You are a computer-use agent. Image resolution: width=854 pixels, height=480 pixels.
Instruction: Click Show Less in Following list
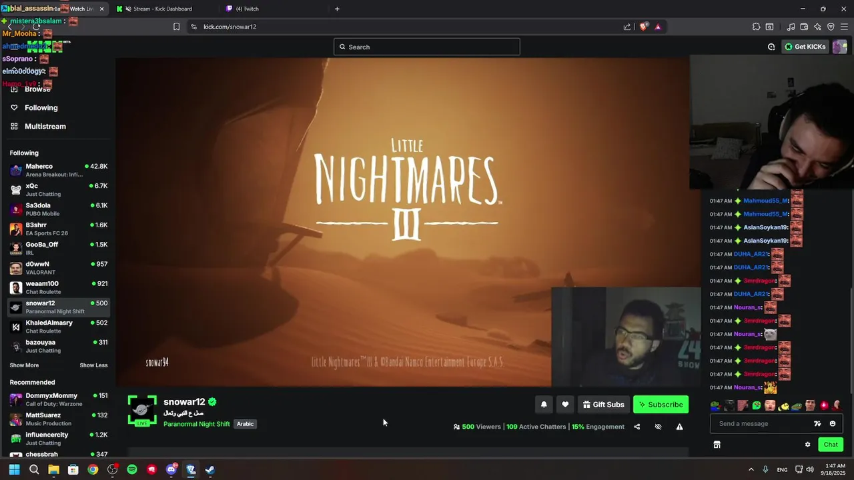(93, 365)
